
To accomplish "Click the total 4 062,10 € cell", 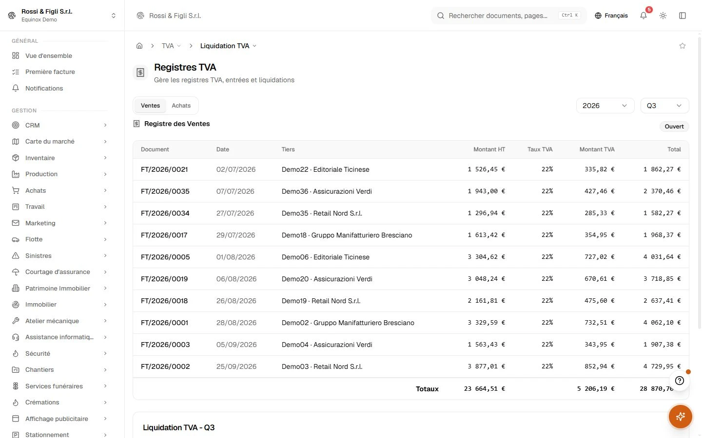I will pyautogui.click(x=662, y=323).
